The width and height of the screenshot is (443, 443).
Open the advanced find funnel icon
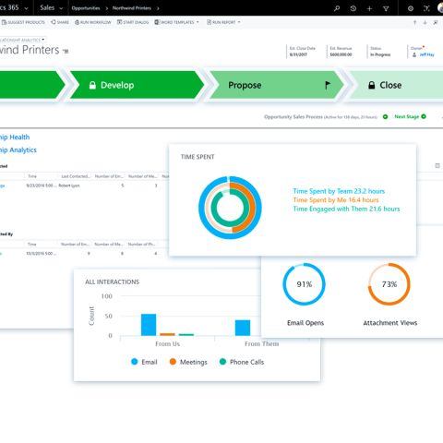click(386, 8)
